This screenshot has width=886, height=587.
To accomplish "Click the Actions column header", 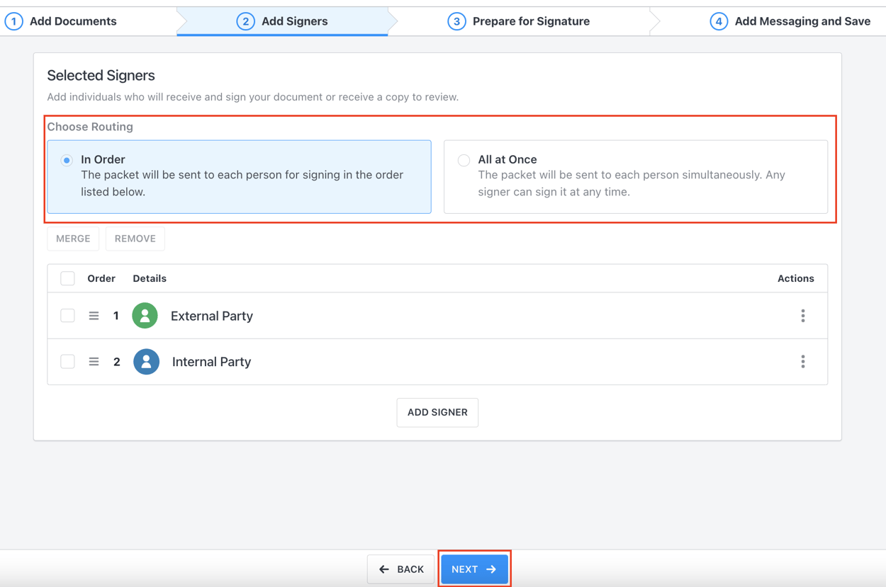I will point(796,278).
